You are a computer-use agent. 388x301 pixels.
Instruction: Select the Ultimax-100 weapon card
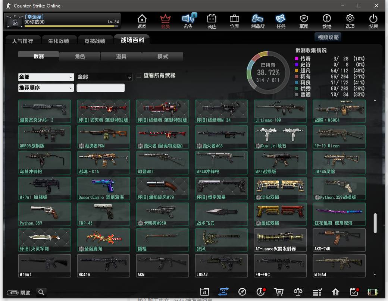[280, 111]
